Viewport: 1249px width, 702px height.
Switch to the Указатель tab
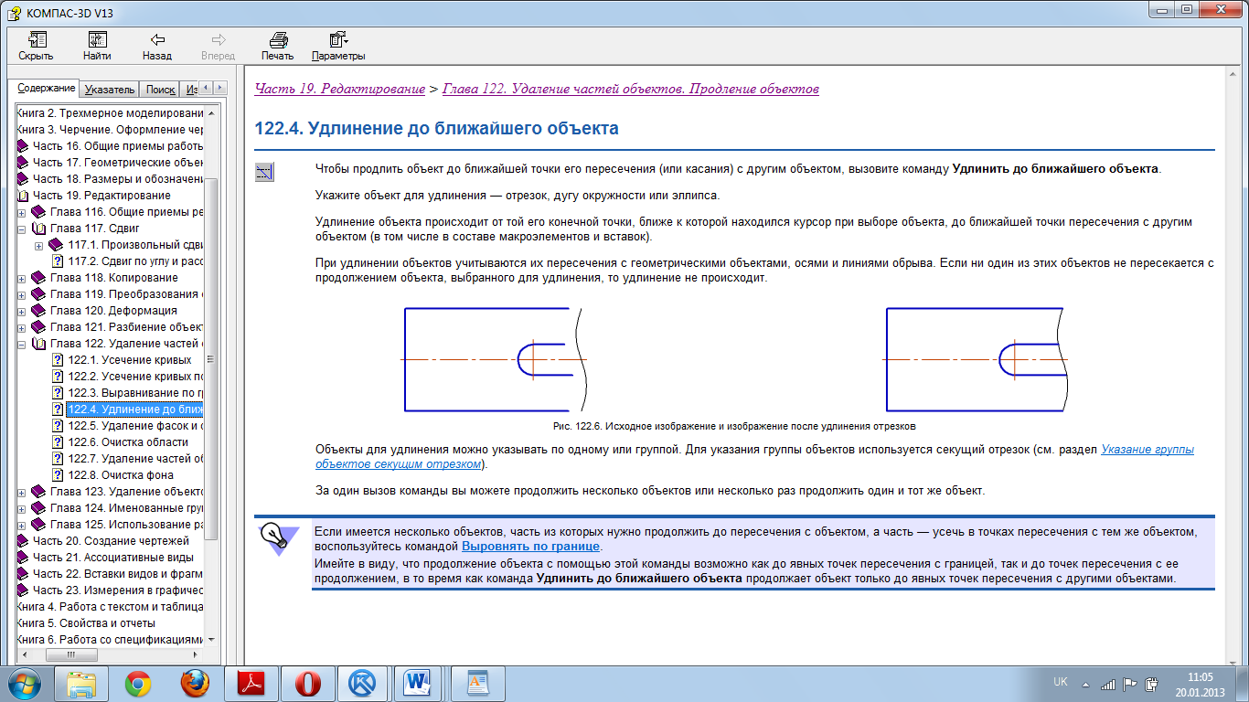click(110, 89)
